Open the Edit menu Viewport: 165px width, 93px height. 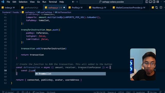(14, 2)
